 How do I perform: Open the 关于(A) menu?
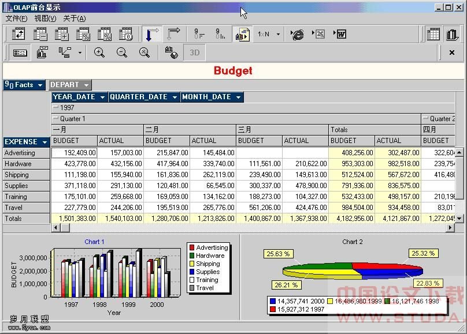pos(75,18)
